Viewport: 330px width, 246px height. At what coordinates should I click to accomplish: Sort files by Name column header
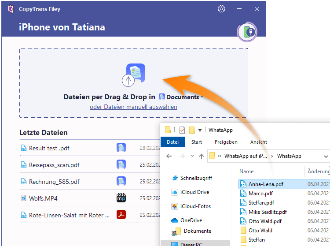tap(246, 171)
